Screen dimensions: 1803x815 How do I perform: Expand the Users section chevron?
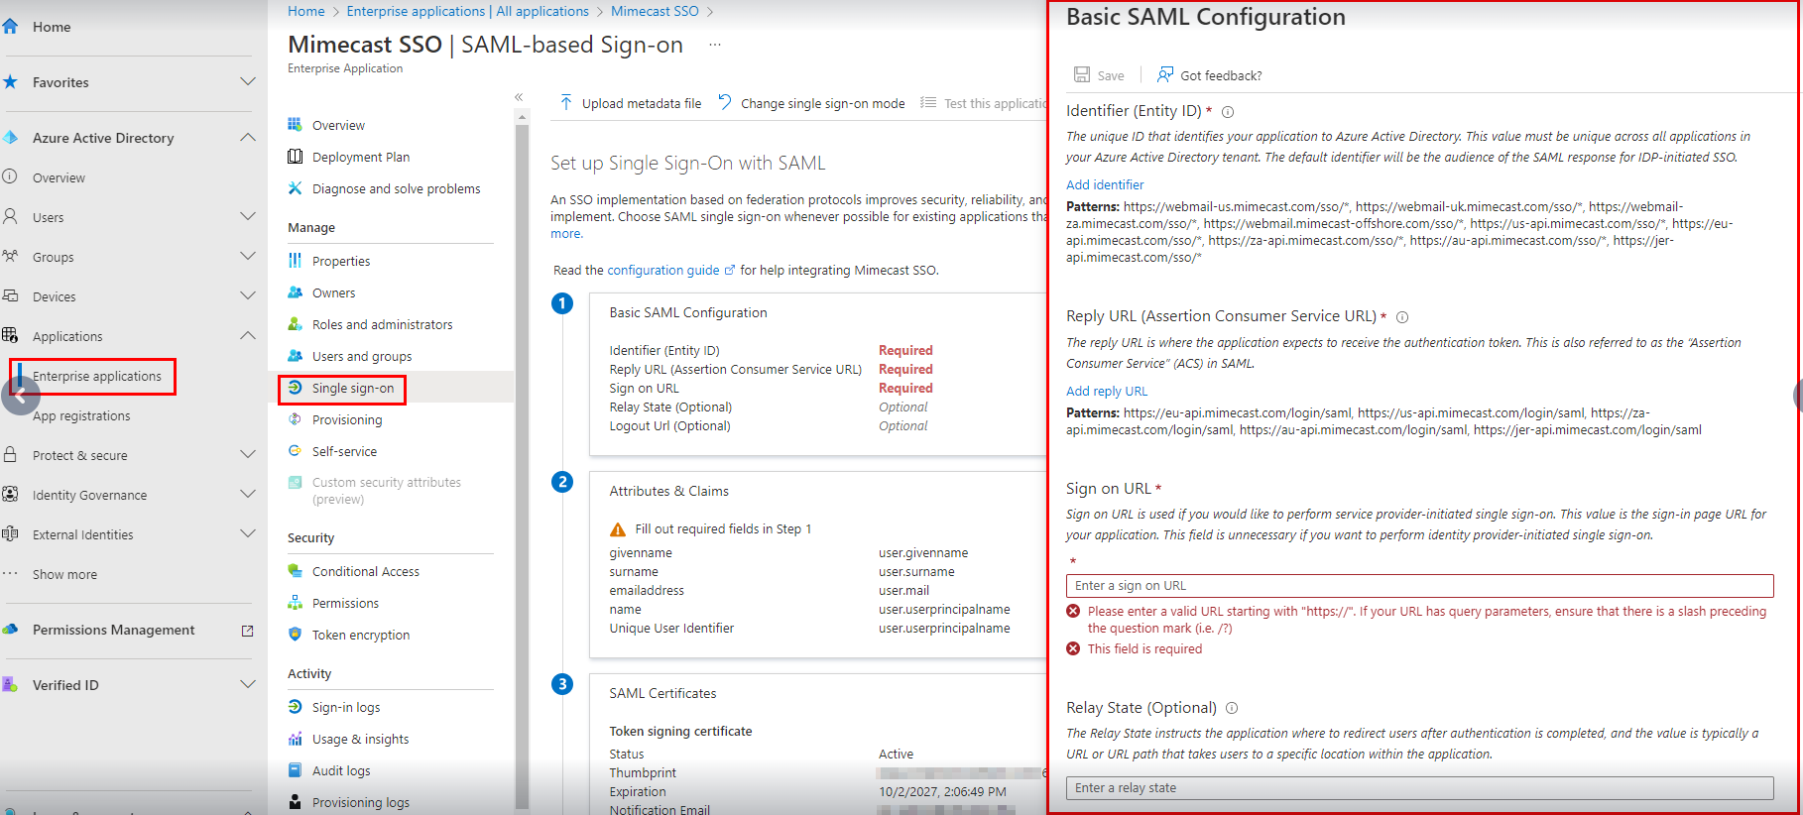pos(247,217)
